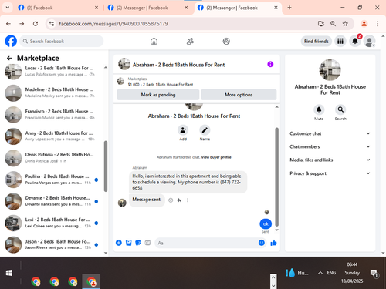The height and width of the screenshot is (289, 386).
Task: Open Windows Start menu
Action: 9,273
